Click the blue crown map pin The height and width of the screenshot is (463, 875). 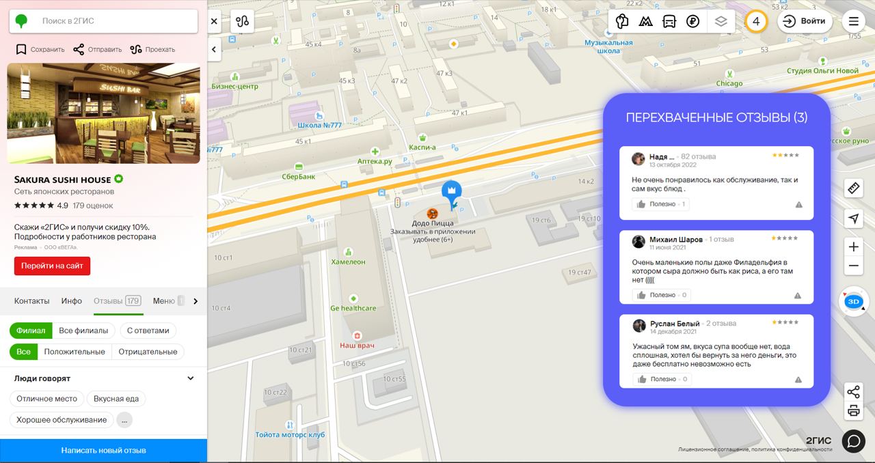[452, 194]
